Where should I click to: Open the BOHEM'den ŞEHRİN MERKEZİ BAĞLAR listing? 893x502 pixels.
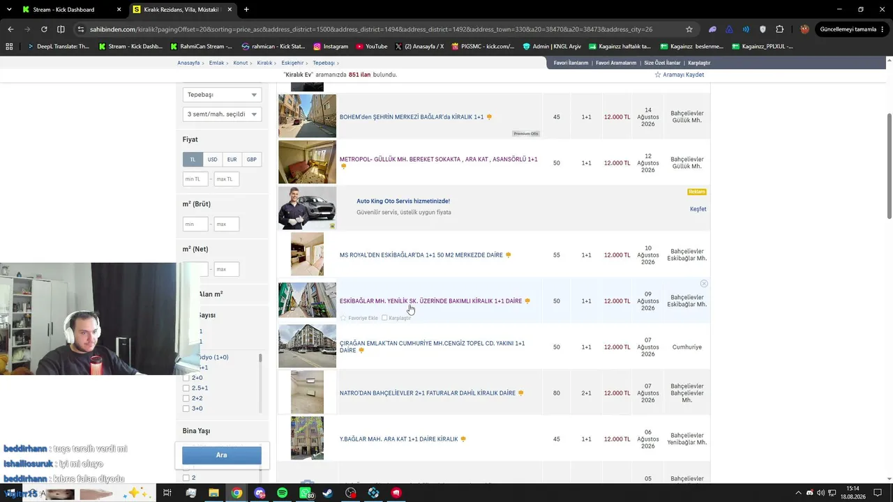(412, 117)
